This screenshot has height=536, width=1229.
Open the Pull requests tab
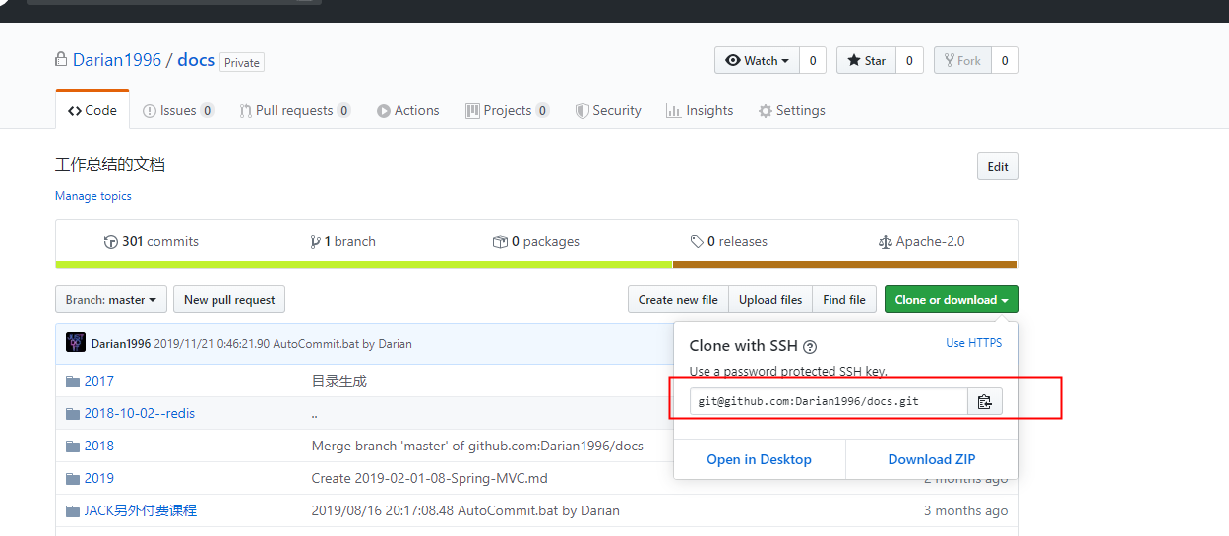294,111
